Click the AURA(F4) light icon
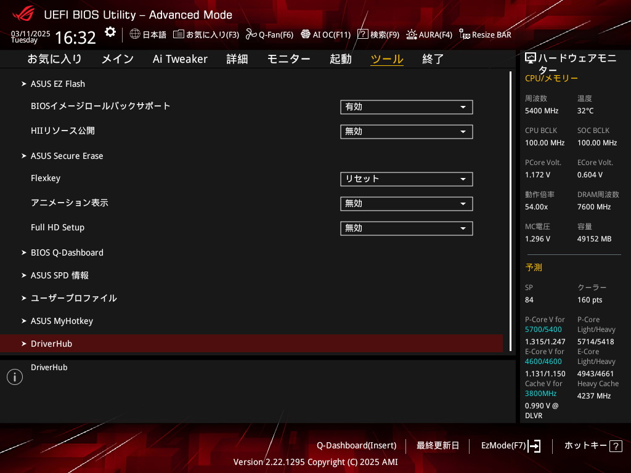Image resolution: width=631 pixels, height=473 pixels. 411,34
